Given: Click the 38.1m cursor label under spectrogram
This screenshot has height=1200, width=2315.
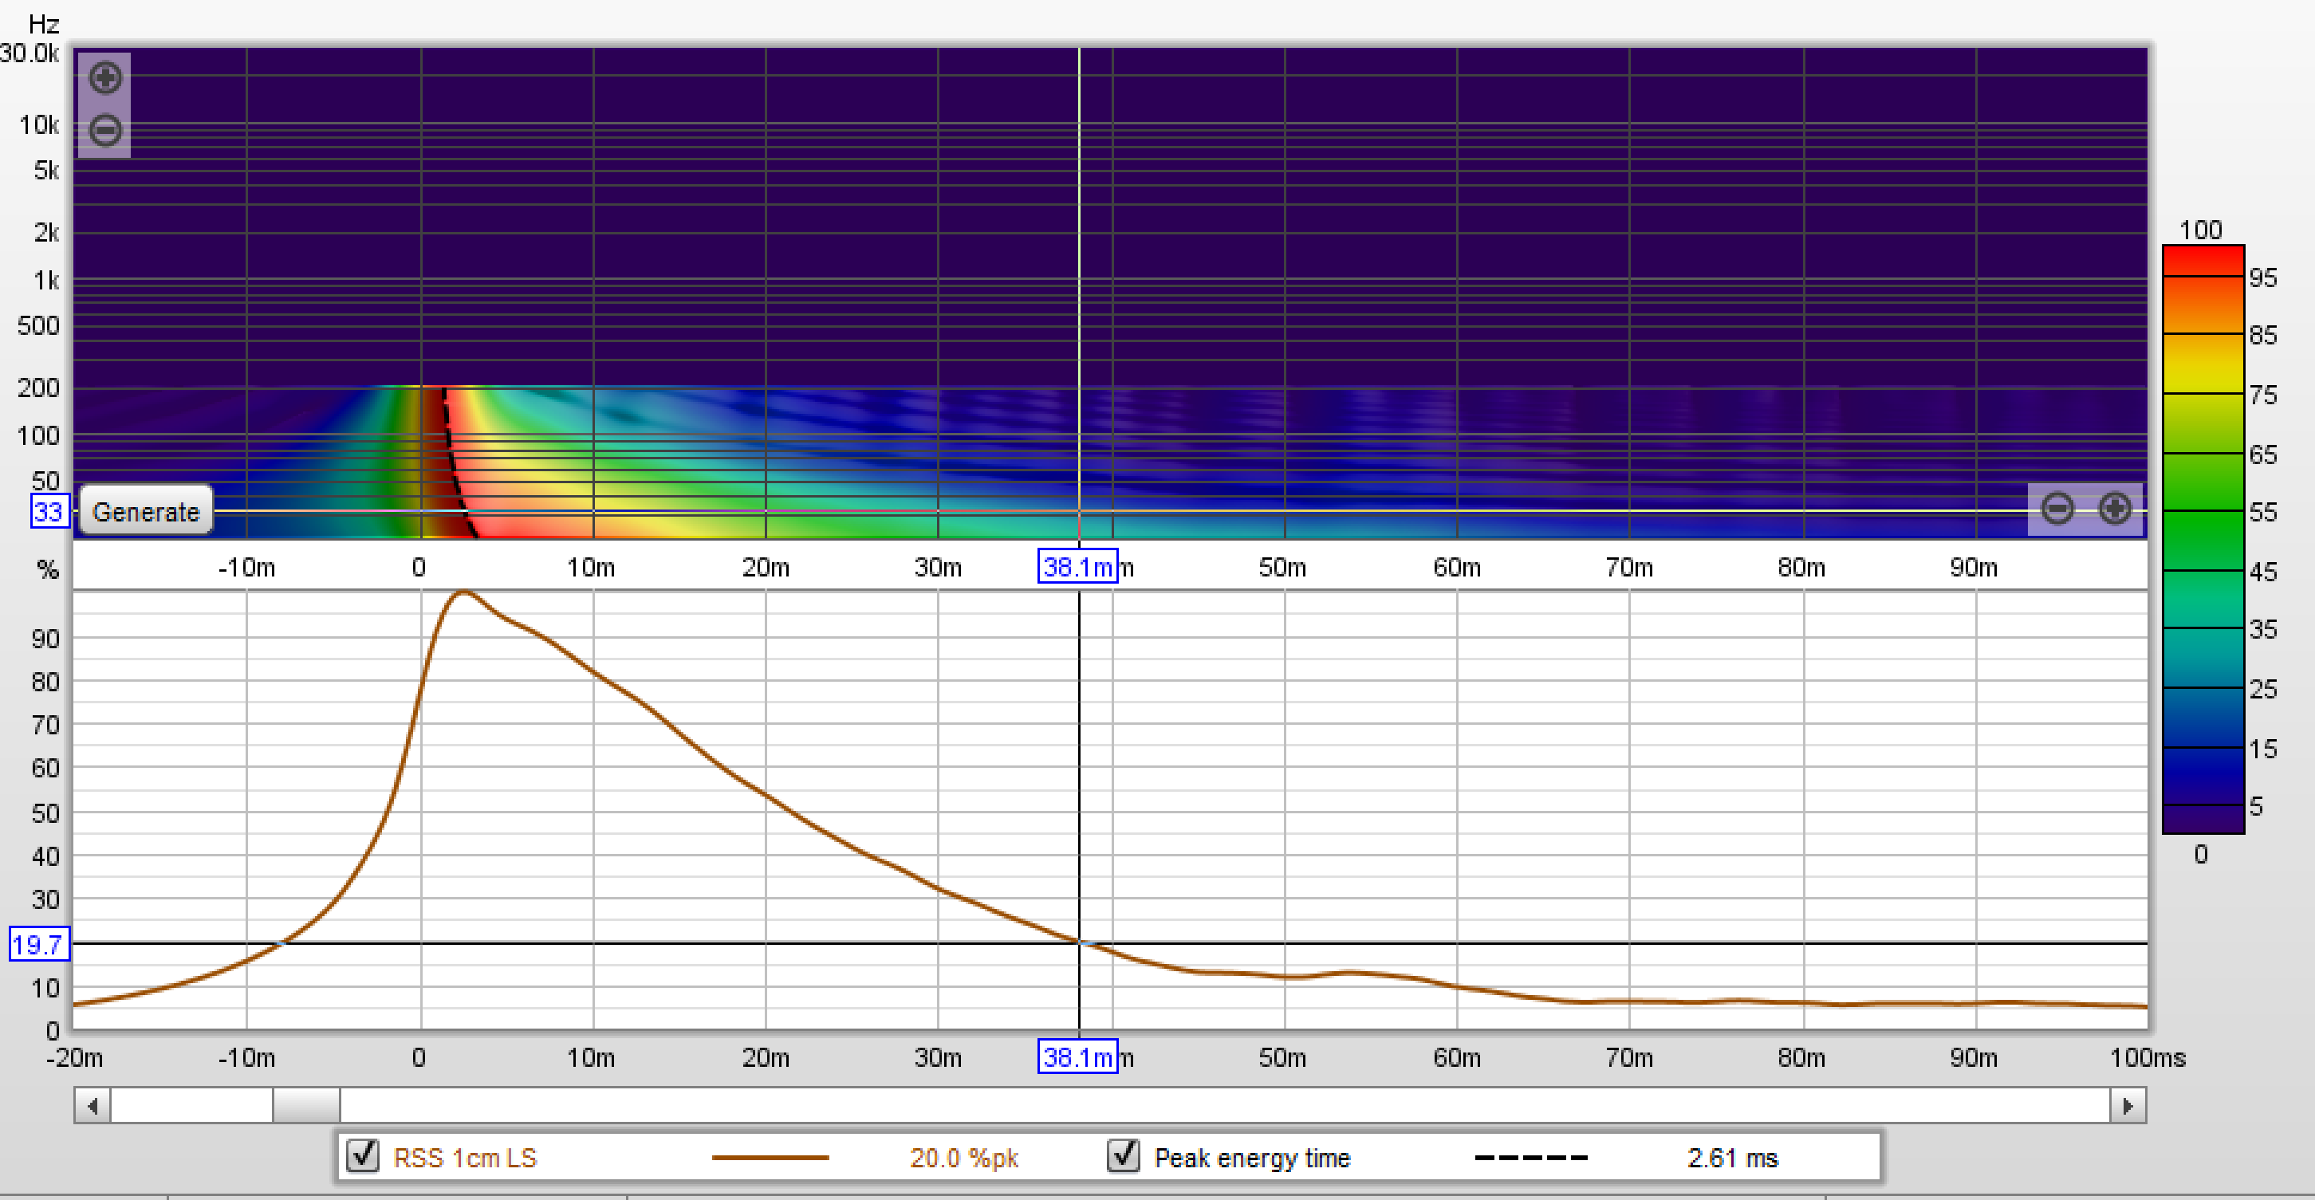Looking at the screenshot, I should [x=1077, y=566].
